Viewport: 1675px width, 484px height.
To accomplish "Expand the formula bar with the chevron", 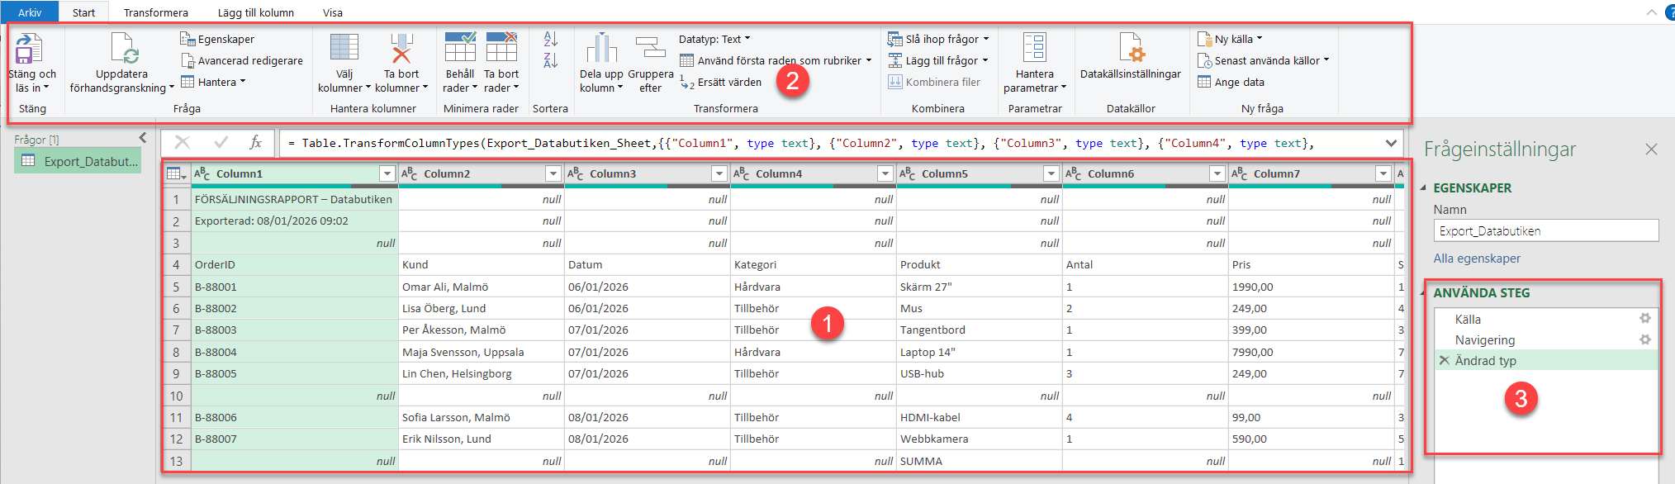I will 1392,143.
